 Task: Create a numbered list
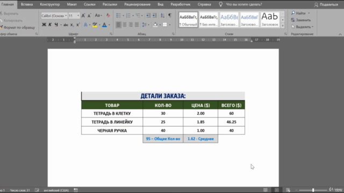coord(128,16)
